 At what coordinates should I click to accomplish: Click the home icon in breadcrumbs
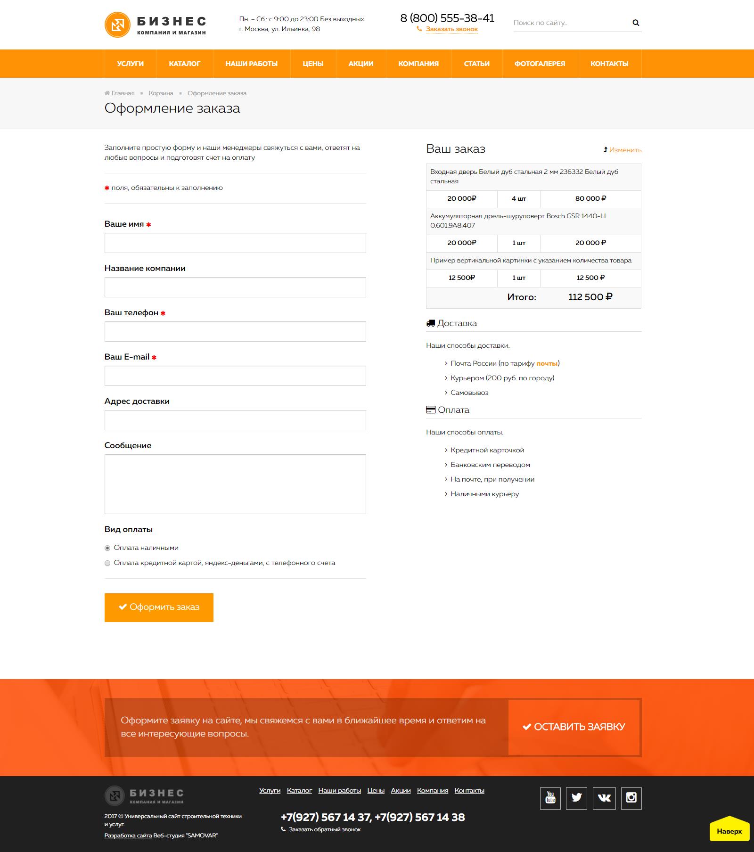[107, 93]
